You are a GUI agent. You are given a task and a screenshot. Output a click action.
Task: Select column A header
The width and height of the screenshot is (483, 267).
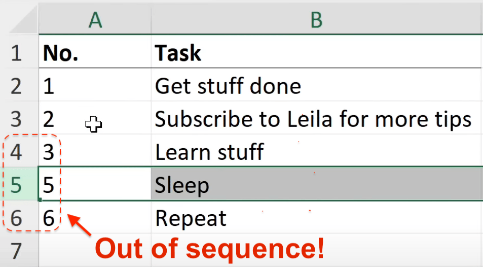click(95, 20)
